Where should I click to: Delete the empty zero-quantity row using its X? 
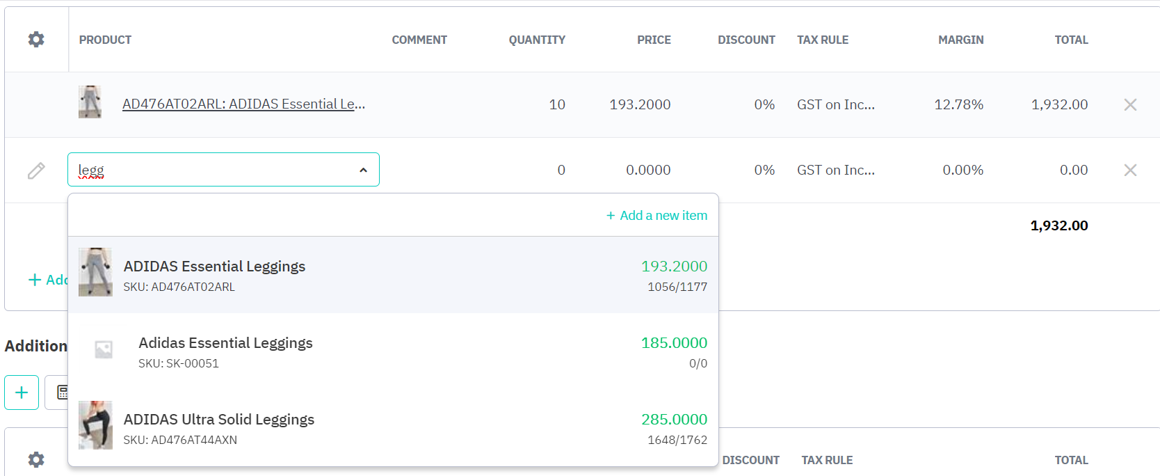(1130, 170)
